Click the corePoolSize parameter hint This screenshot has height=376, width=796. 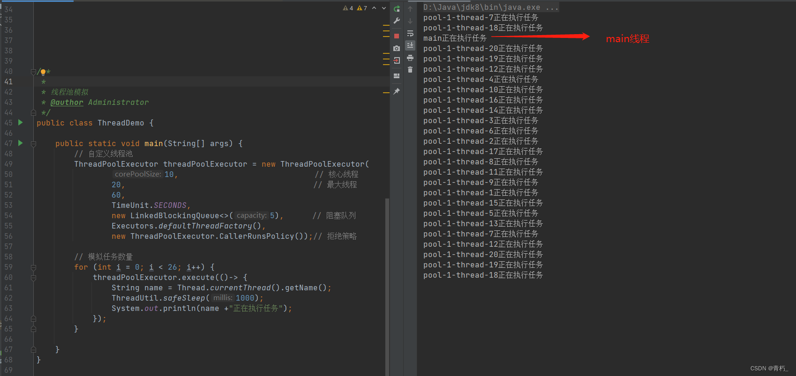pyautogui.click(x=138, y=174)
